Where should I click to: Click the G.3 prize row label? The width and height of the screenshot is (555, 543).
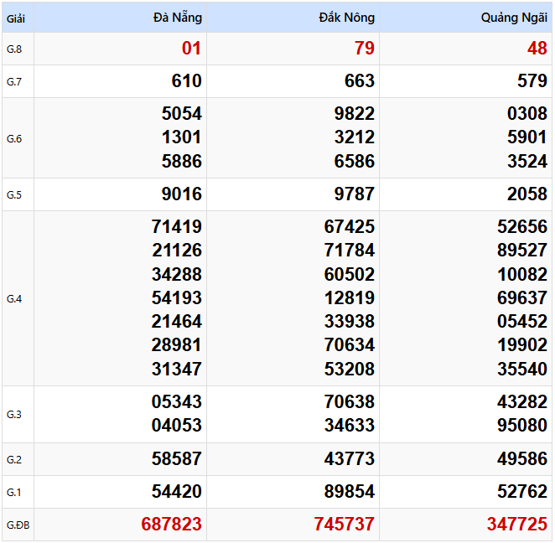click(14, 414)
